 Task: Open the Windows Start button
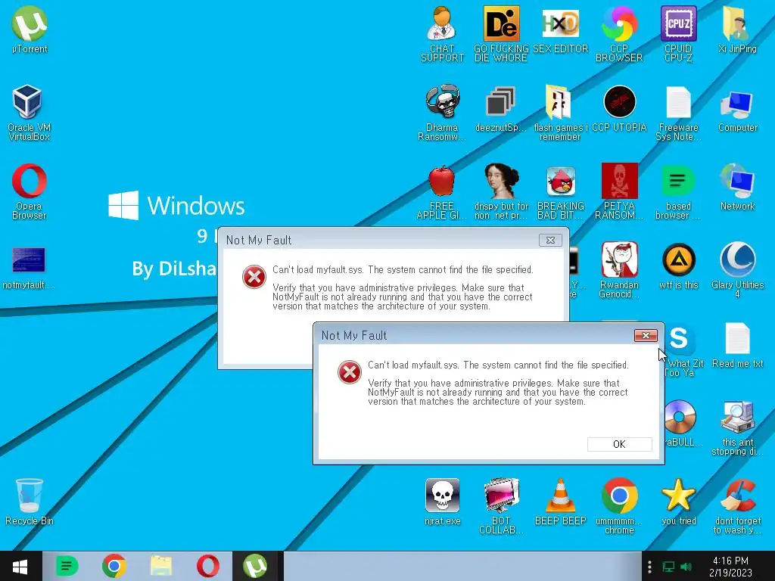click(x=20, y=566)
